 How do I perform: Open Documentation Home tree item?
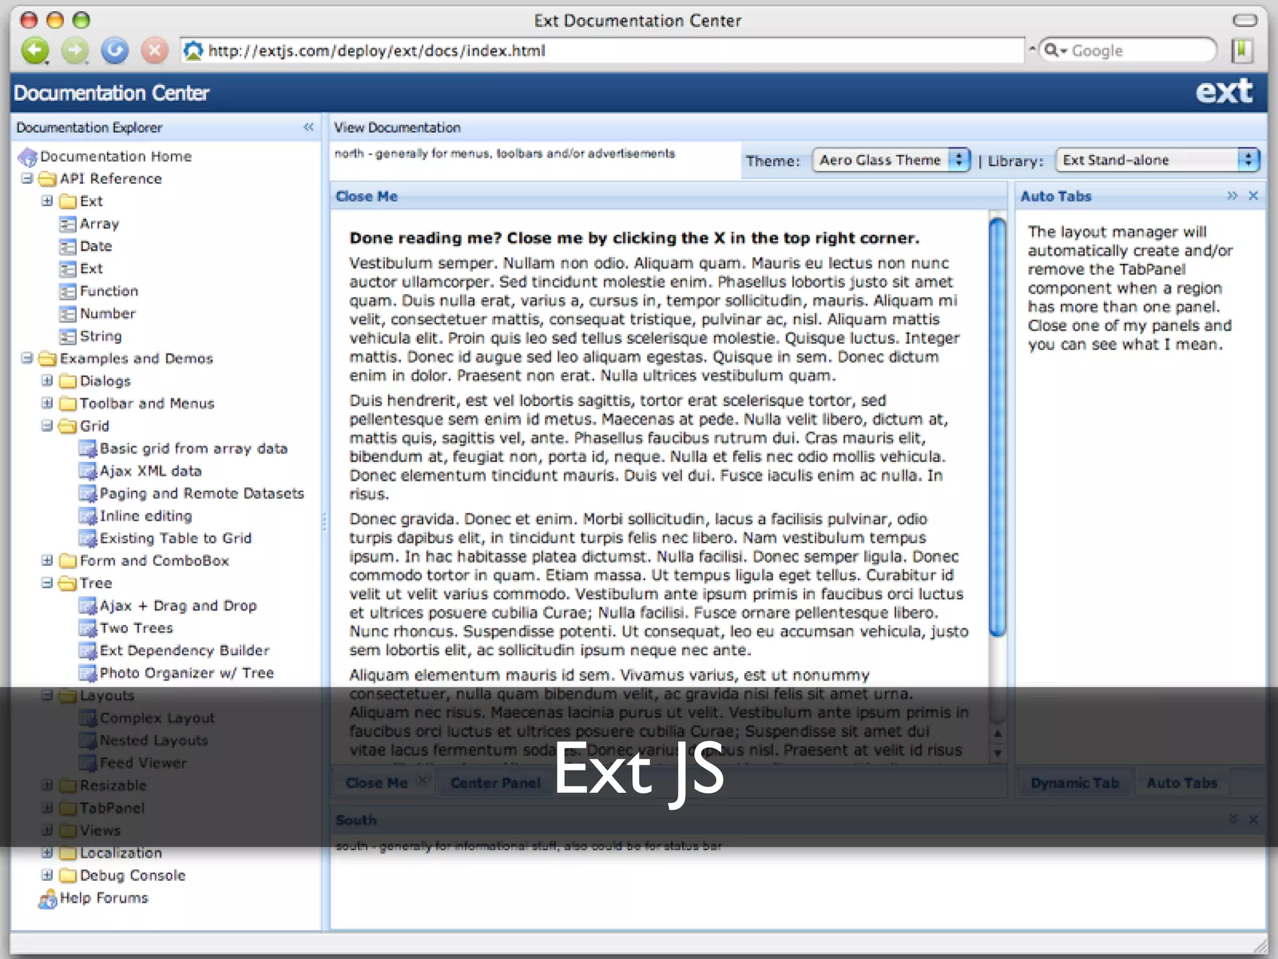click(115, 156)
